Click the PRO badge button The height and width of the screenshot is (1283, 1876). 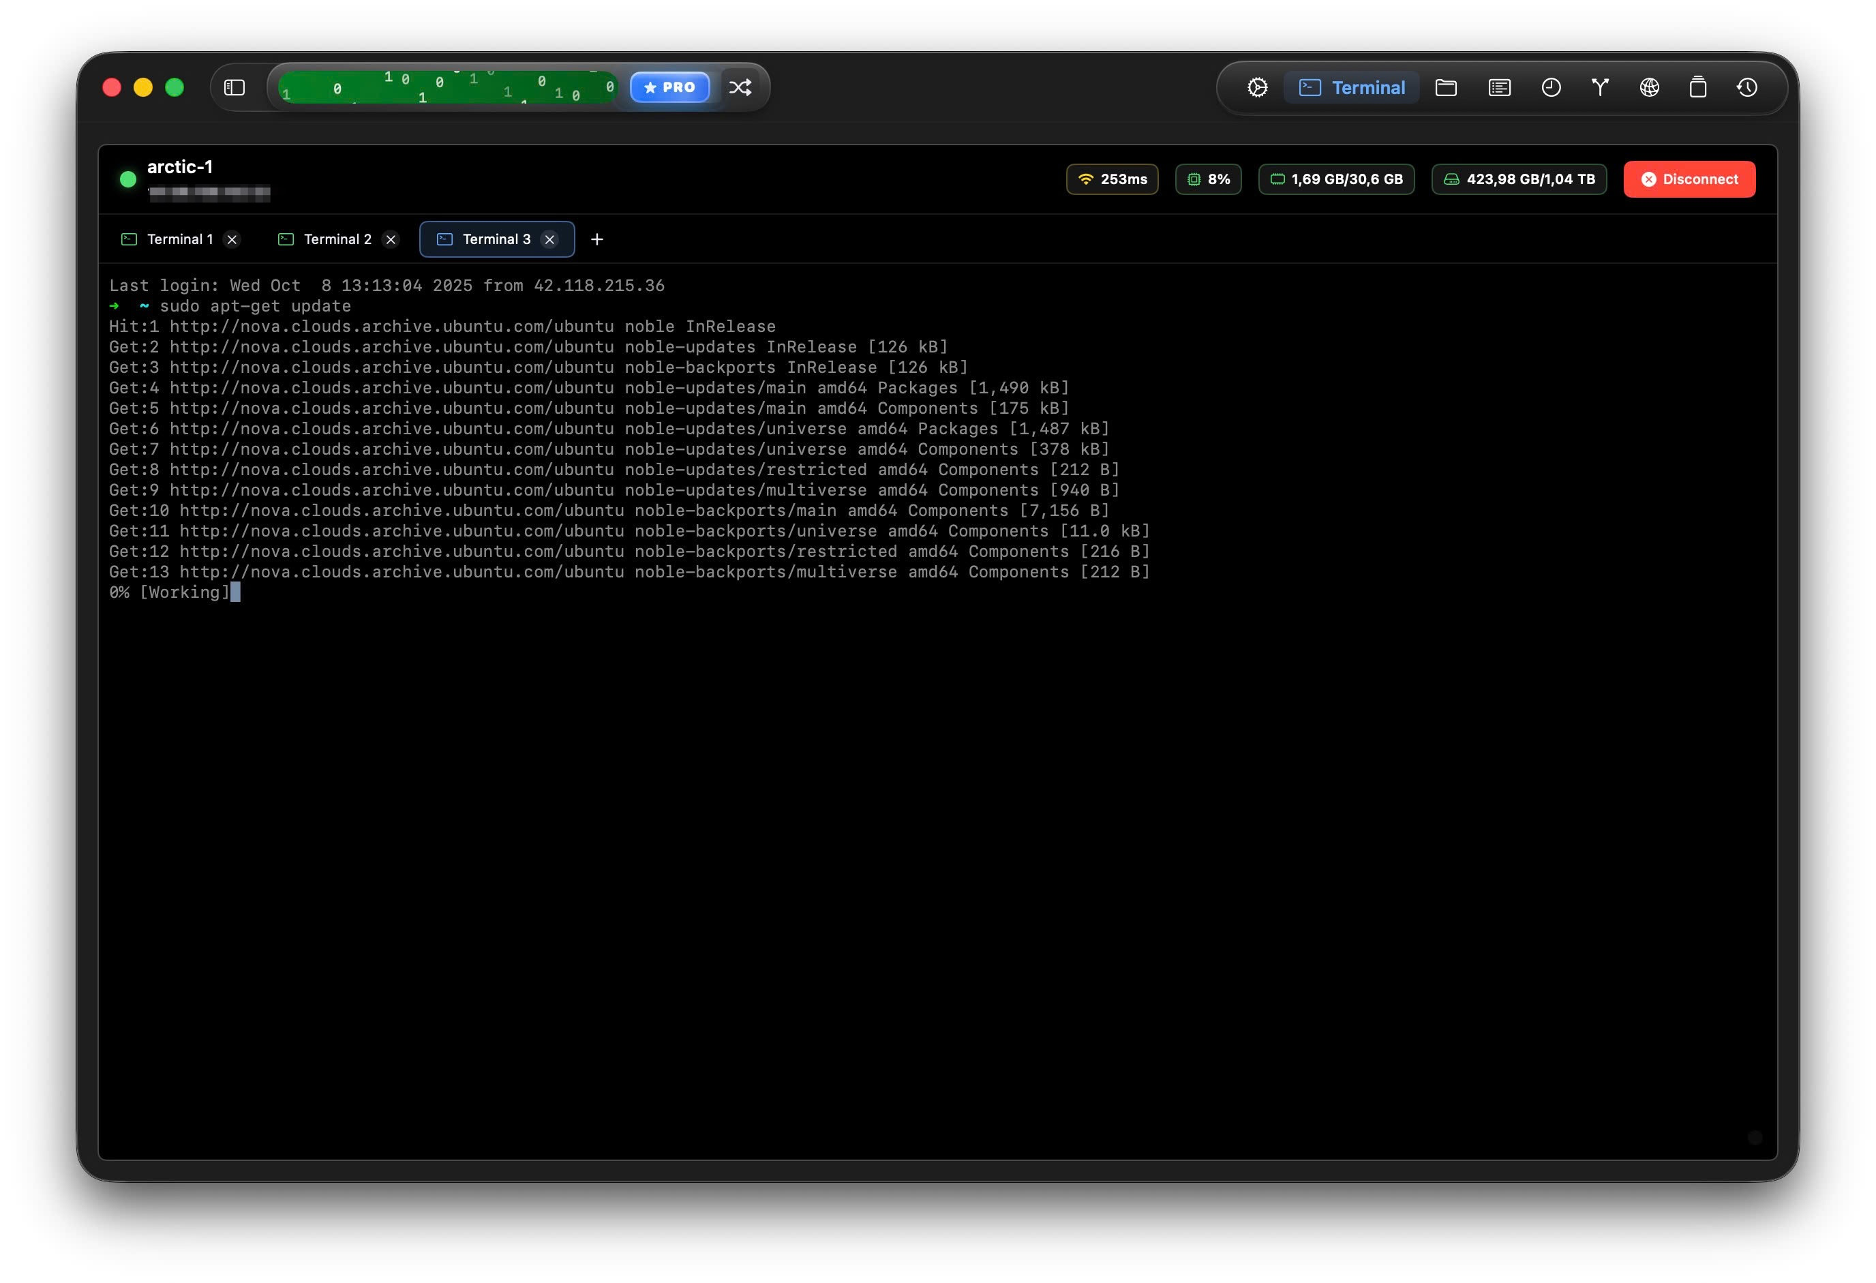click(669, 87)
